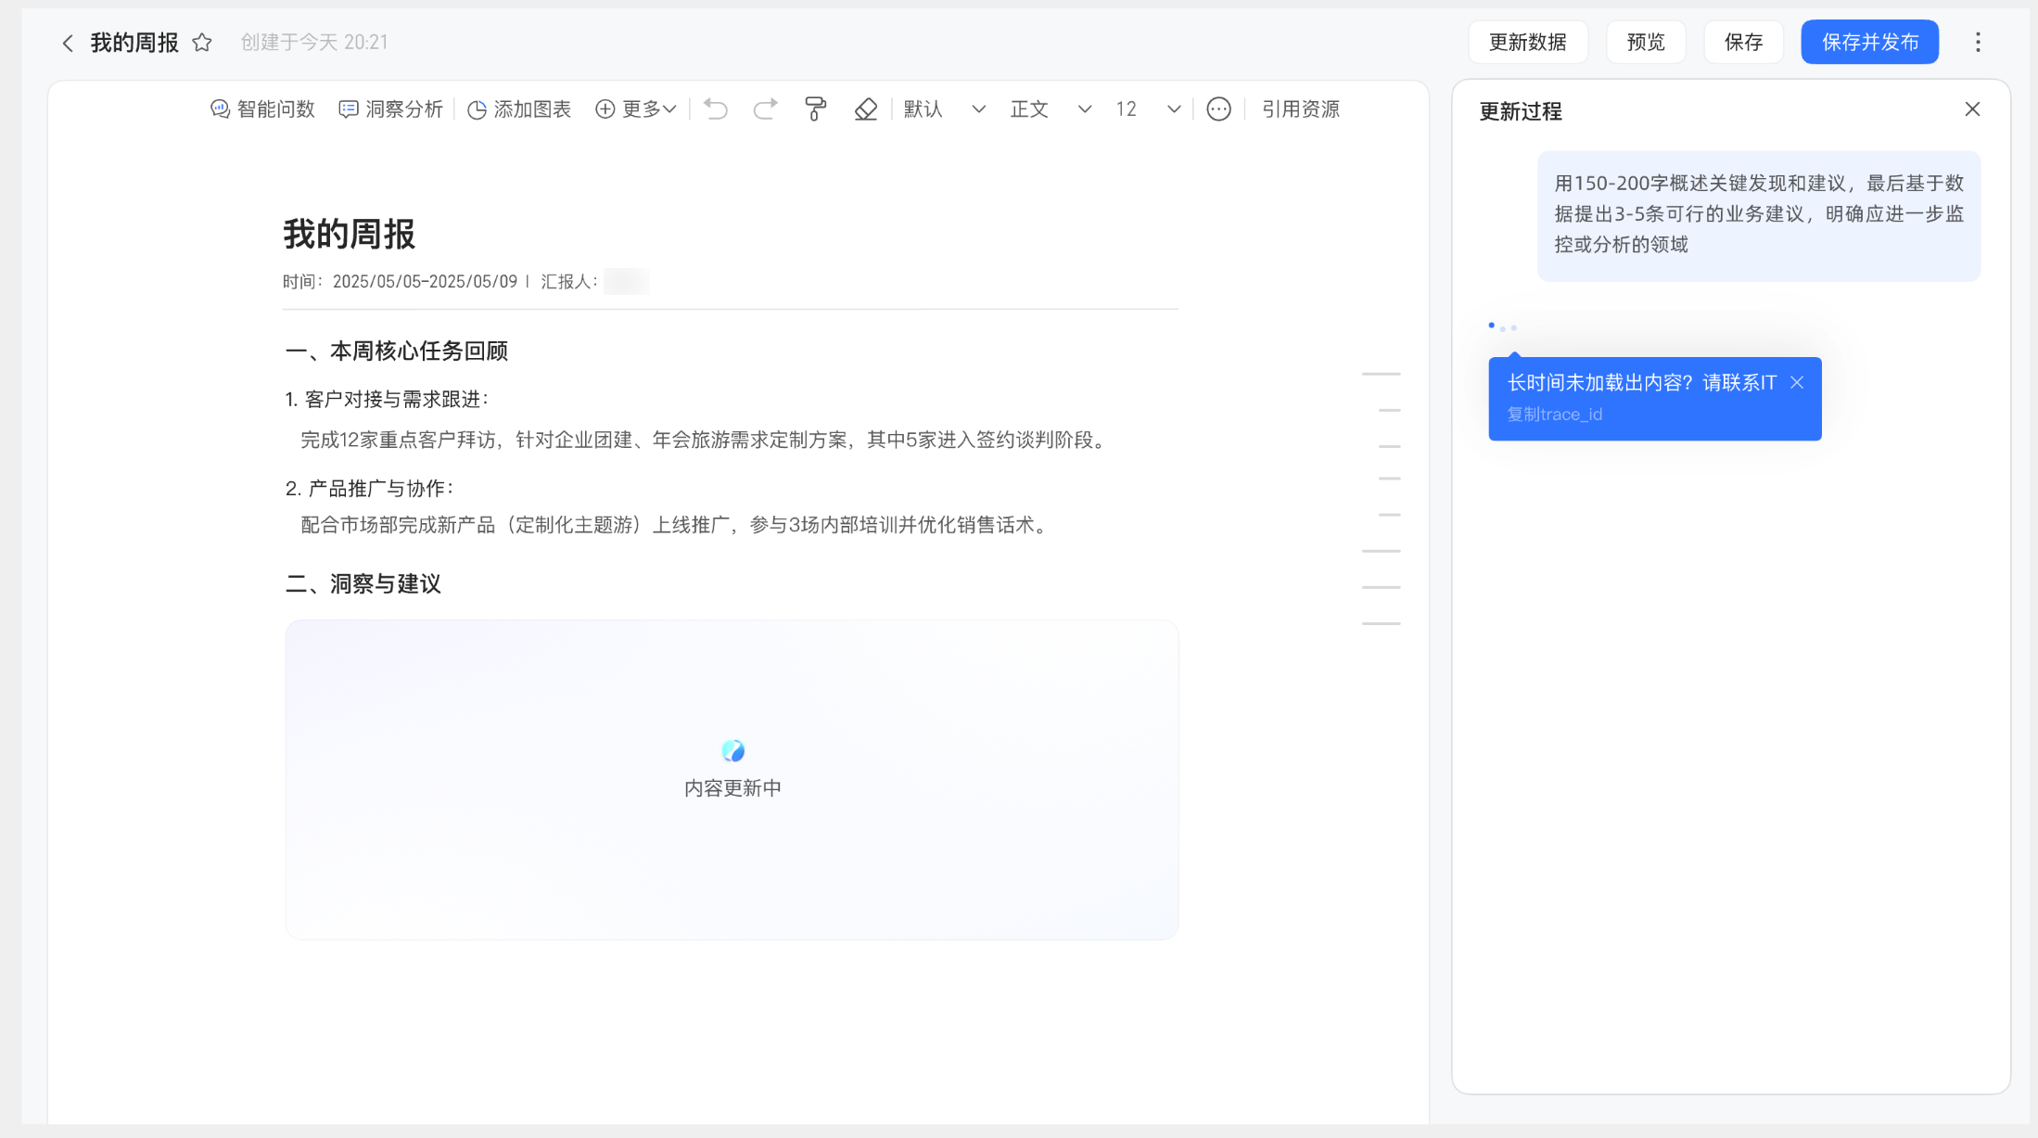
Task: Undo the last edit
Action: coord(715,109)
